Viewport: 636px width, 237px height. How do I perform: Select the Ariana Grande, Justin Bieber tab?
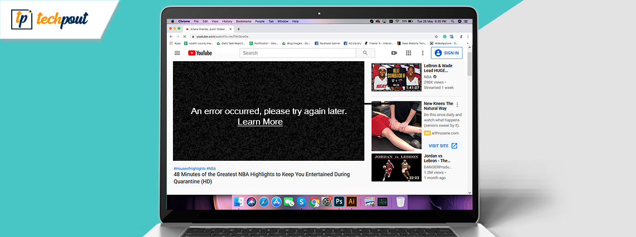(x=209, y=29)
